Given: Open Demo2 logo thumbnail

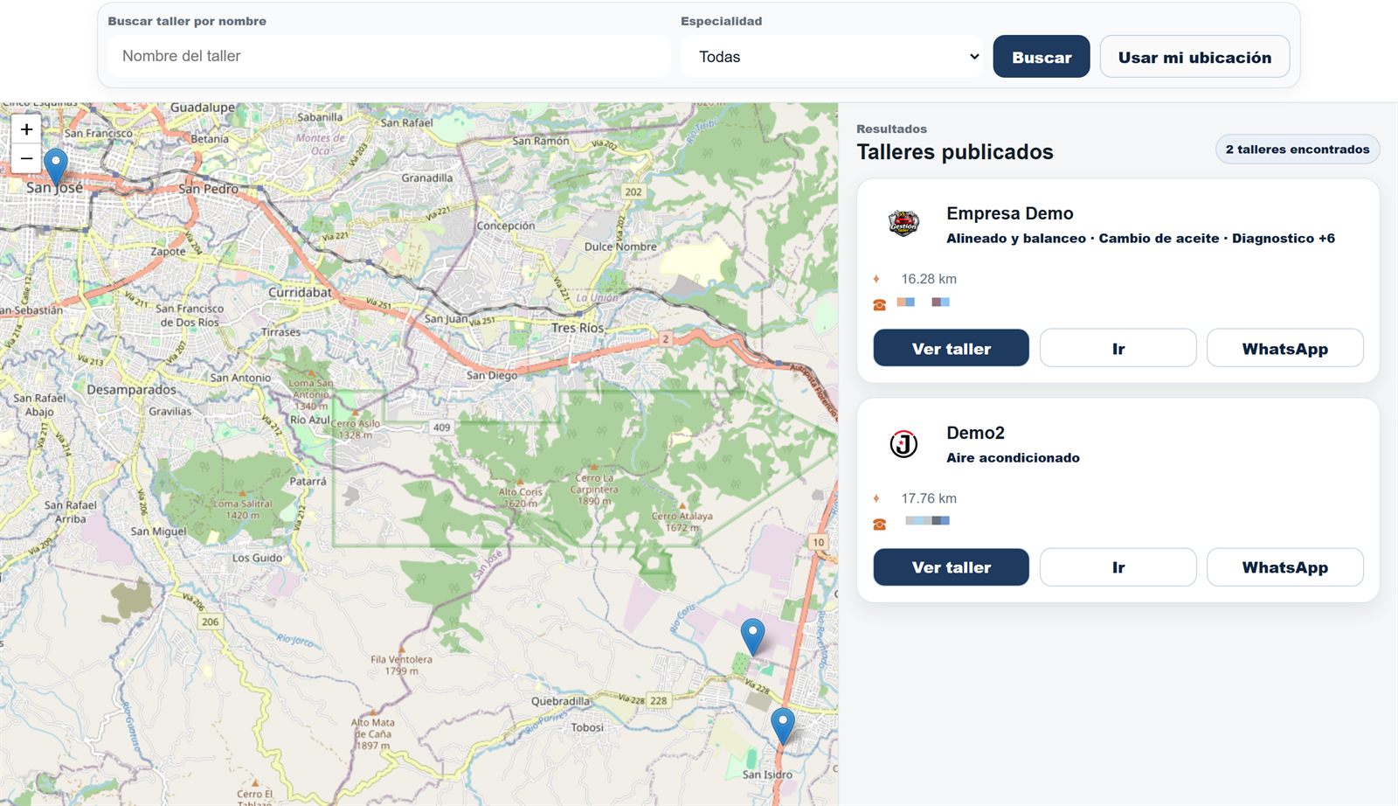Looking at the screenshot, I should pyautogui.click(x=903, y=444).
